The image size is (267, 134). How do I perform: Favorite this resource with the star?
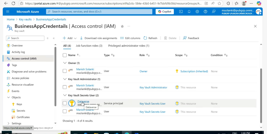tap(122, 26)
